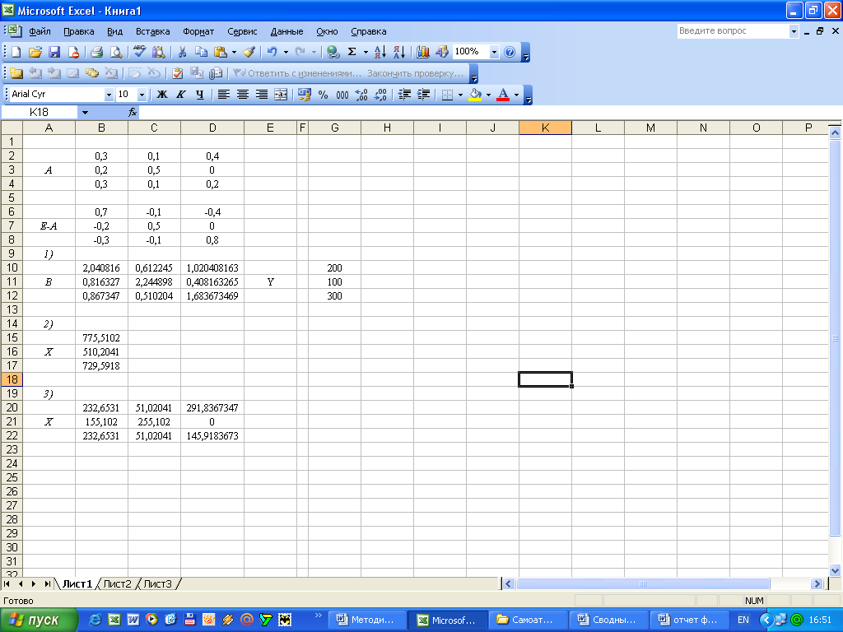Undo the last action
This screenshot has height=632, width=843.
click(272, 52)
